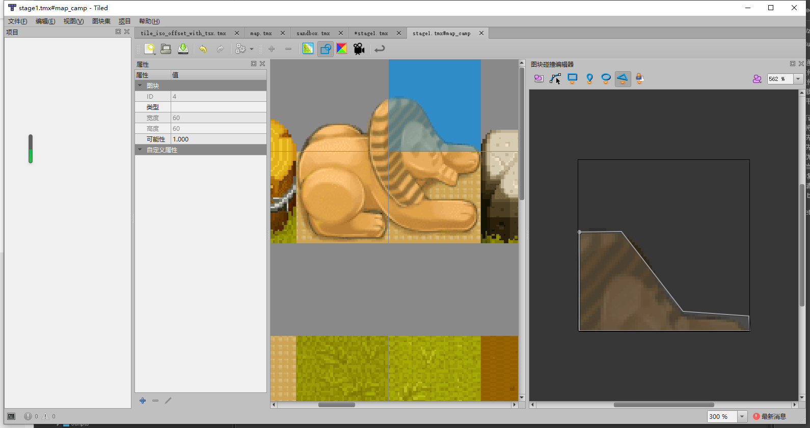Switch to the sandbox.tmx tab
Screen dimensions: 810x428
coord(313,33)
